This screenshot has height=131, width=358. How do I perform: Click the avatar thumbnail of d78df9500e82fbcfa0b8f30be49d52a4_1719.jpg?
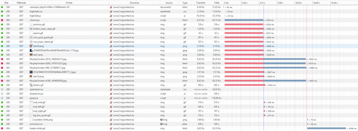tap(31, 51)
